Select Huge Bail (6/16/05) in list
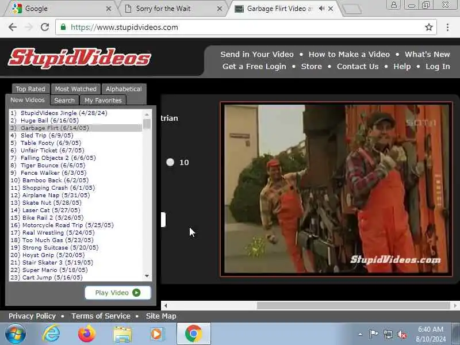 click(x=76, y=120)
